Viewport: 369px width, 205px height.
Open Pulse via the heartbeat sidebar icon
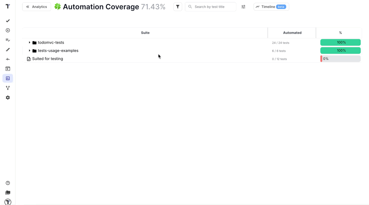click(8, 59)
